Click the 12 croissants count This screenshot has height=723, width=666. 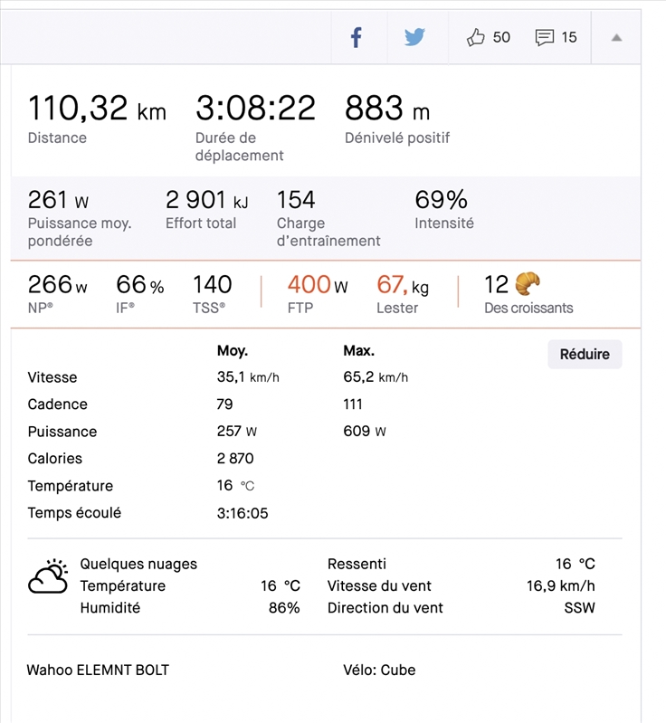[x=496, y=284]
